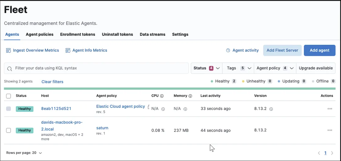Click the Add agent button

320,50
